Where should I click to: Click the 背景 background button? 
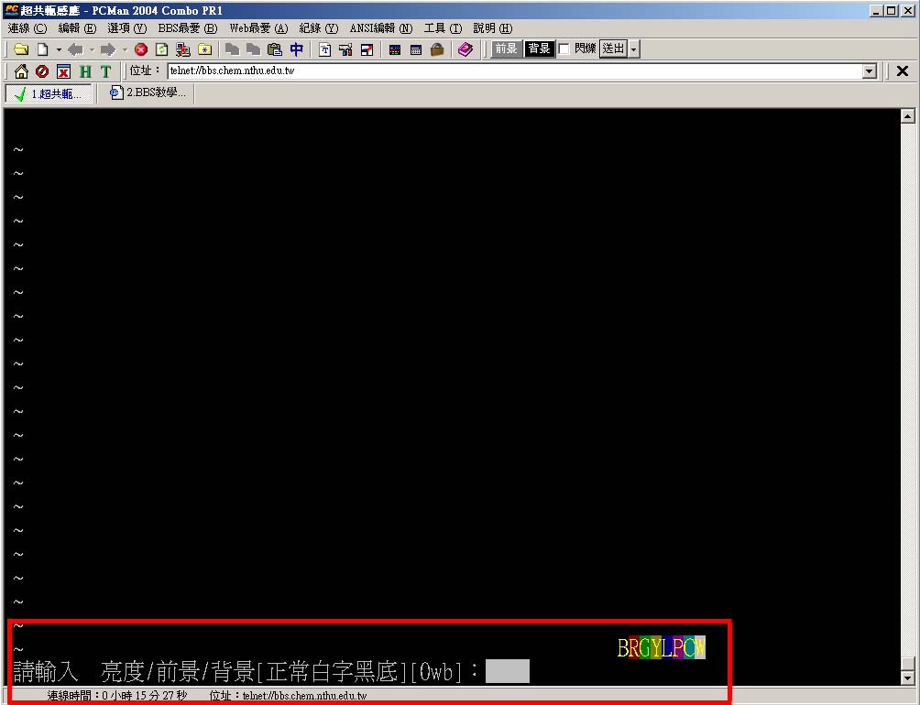[539, 49]
